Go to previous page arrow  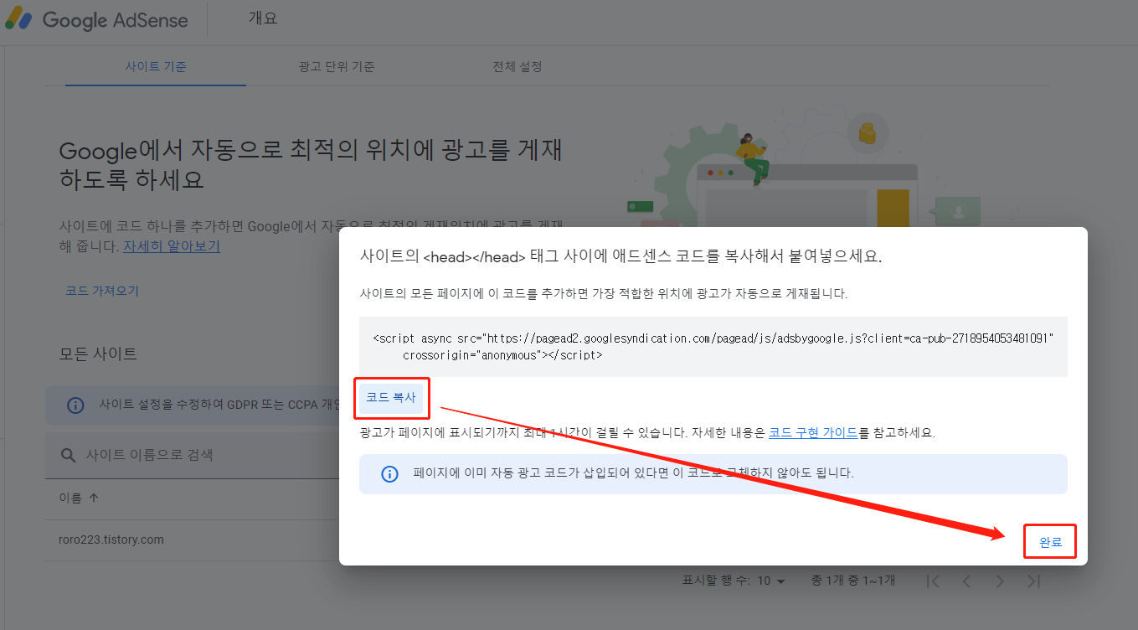[966, 581]
